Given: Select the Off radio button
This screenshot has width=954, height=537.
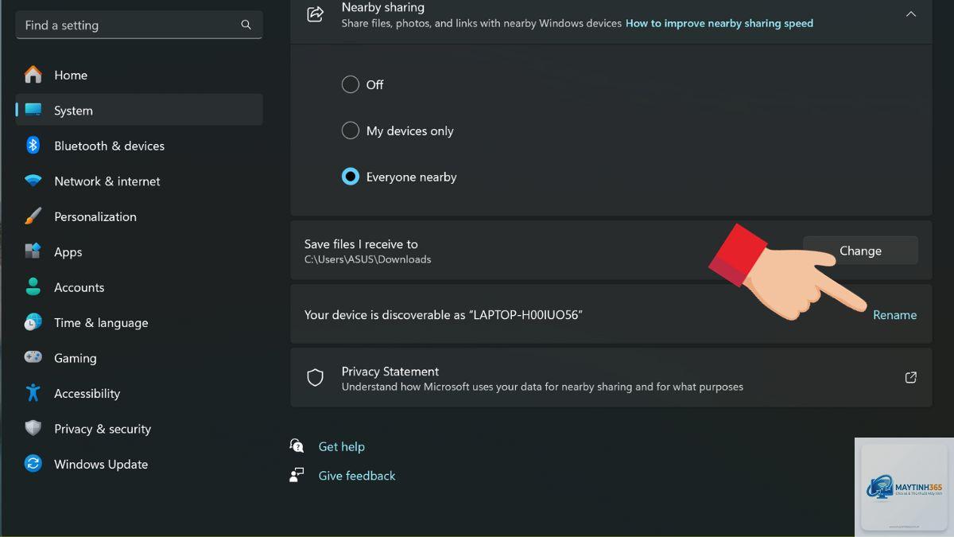Looking at the screenshot, I should click(x=351, y=84).
